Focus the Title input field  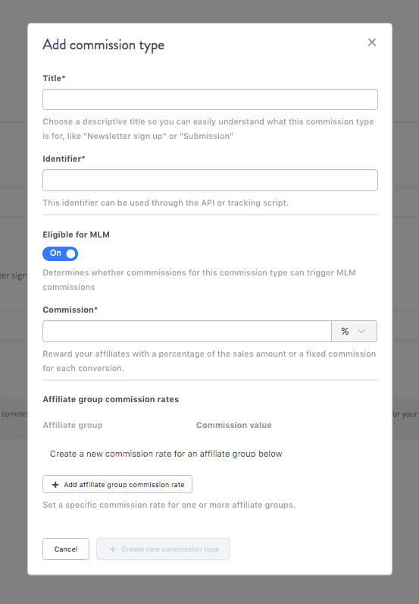210,99
